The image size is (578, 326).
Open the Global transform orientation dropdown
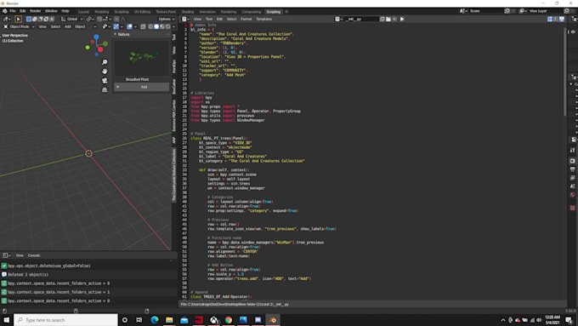pos(72,19)
